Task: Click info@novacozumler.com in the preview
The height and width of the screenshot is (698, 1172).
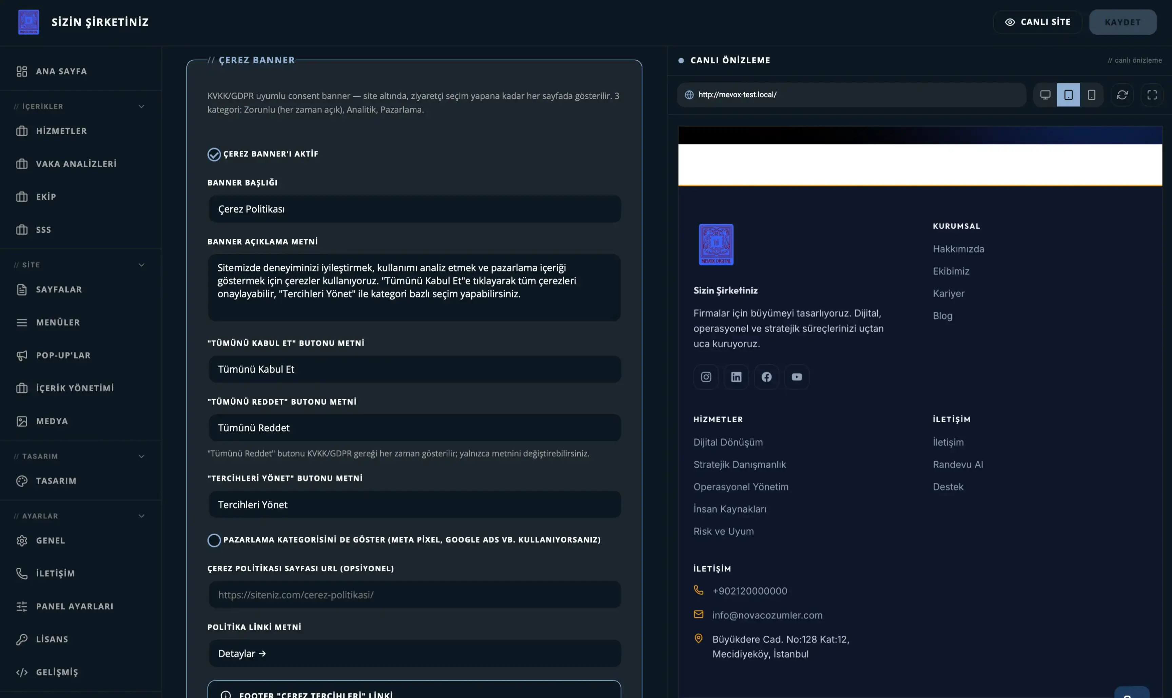Action: (767, 616)
